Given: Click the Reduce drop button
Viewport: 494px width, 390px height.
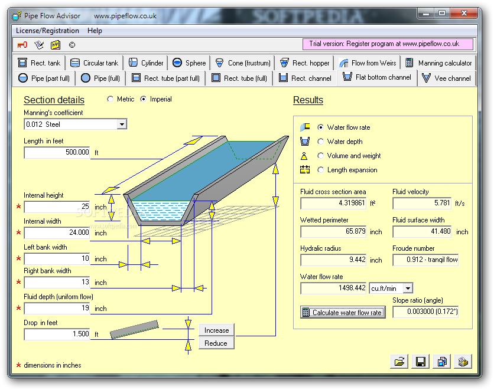Looking at the screenshot, I should tap(216, 343).
